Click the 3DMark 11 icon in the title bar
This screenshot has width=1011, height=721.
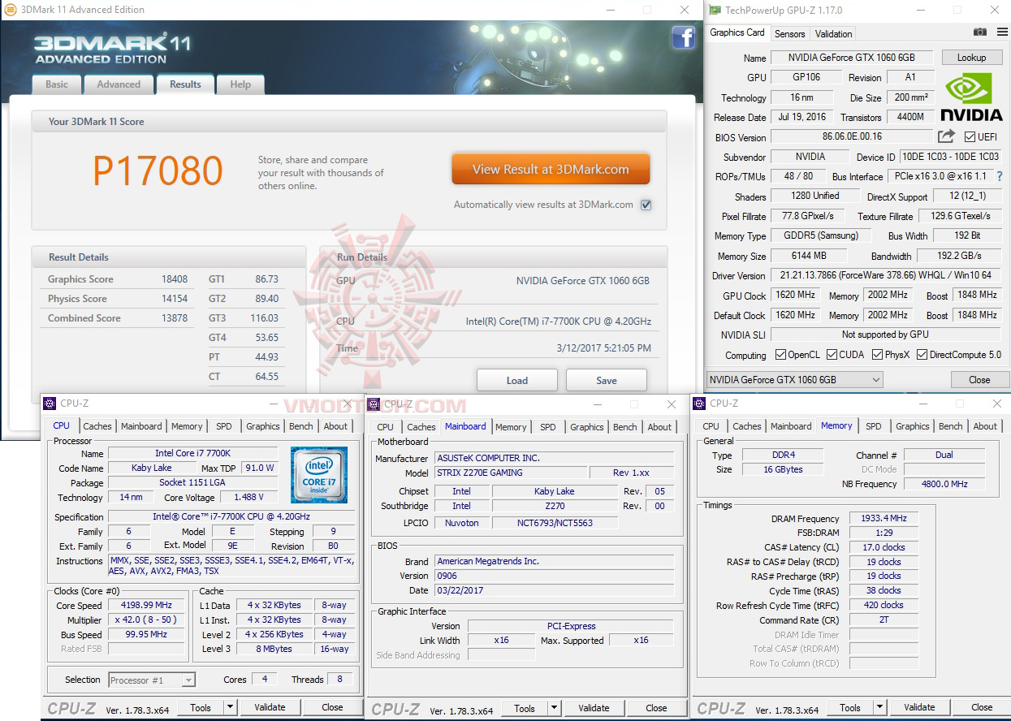[x=10, y=10]
